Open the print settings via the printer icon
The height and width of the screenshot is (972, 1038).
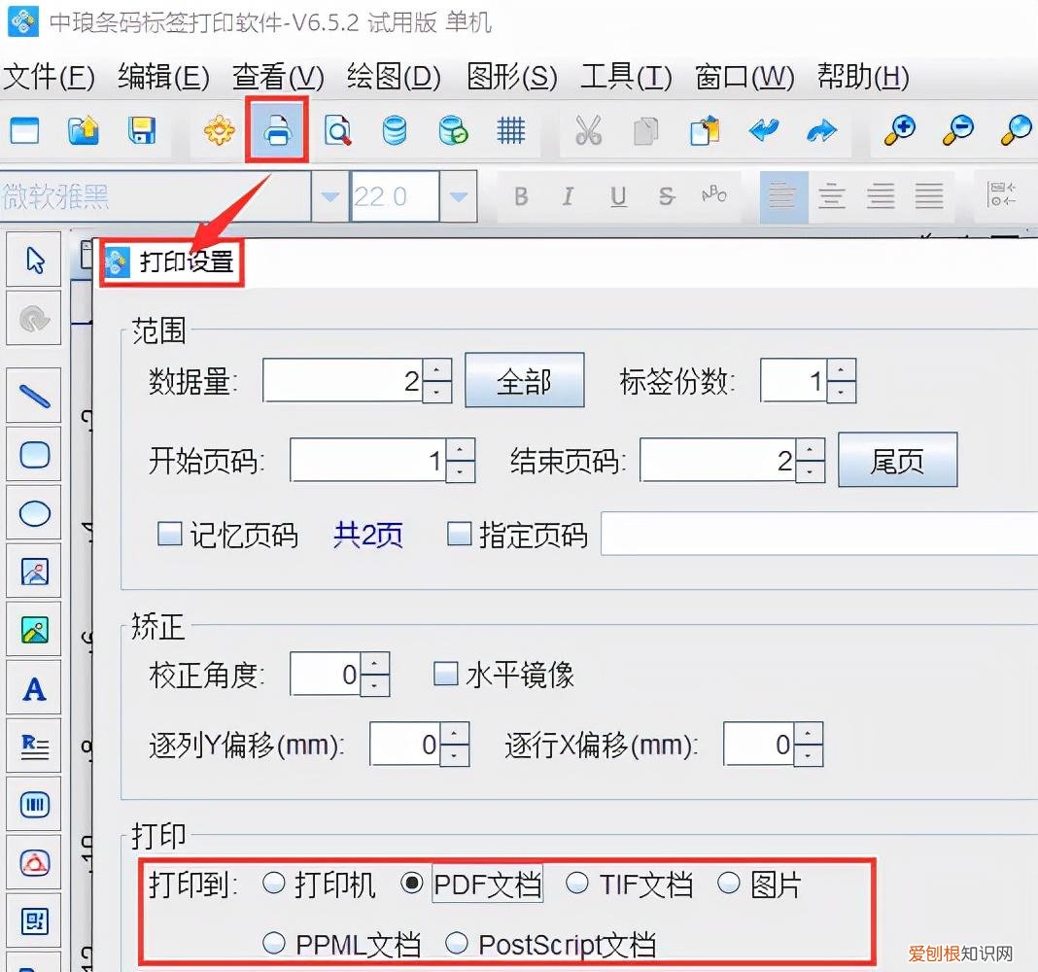[277, 131]
